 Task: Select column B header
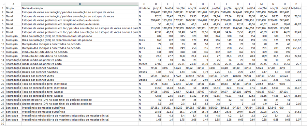pos(80,4)
